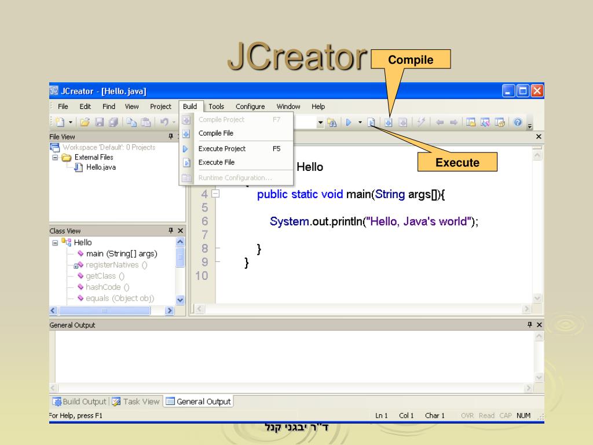Pin the General Output panel
Viewport: 593px width, 445px height.
pyautogui.click(x=529, y=324)
